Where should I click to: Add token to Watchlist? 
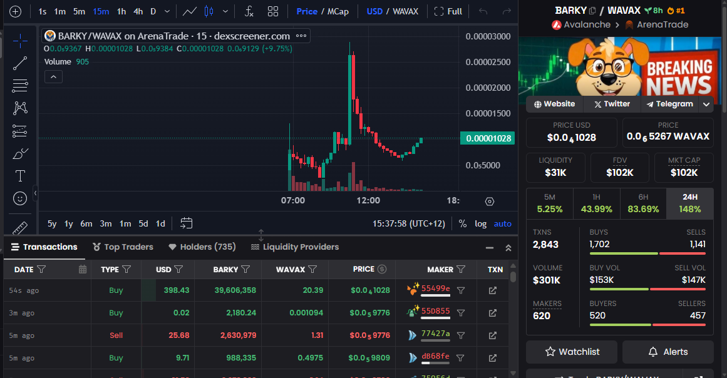[571, 352]
